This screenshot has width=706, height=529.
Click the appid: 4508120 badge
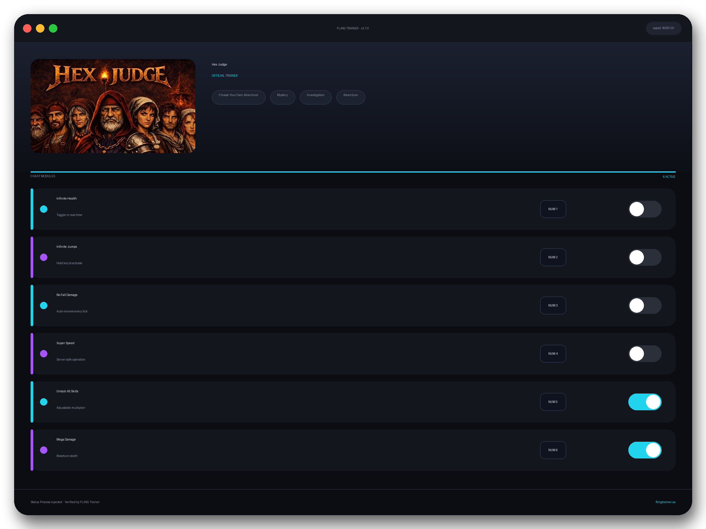pyautogui.click(x=663, y=28)
